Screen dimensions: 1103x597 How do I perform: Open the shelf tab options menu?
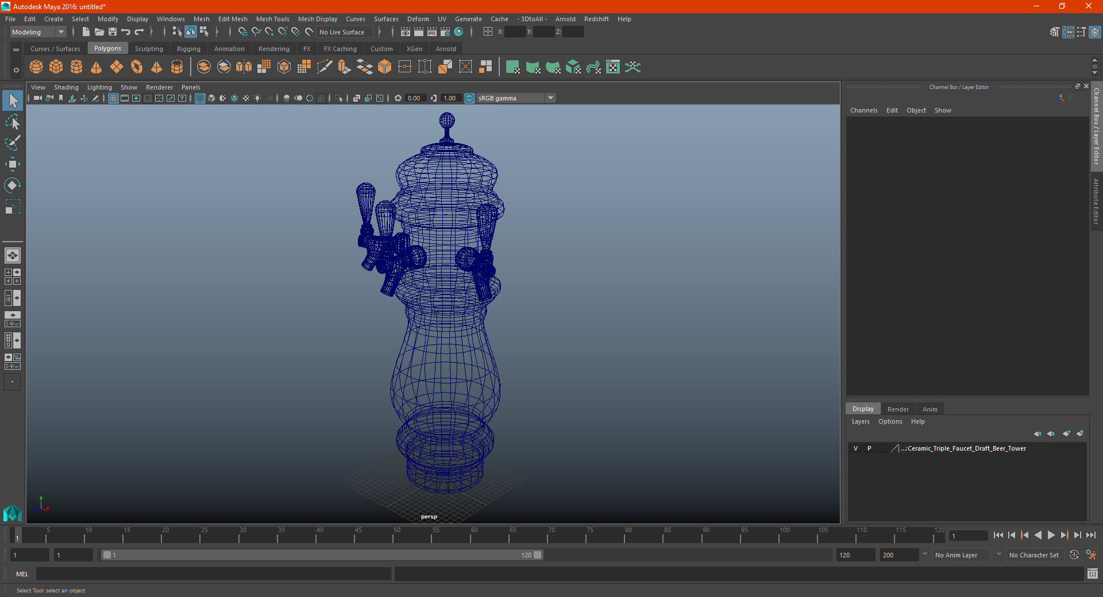16,50
